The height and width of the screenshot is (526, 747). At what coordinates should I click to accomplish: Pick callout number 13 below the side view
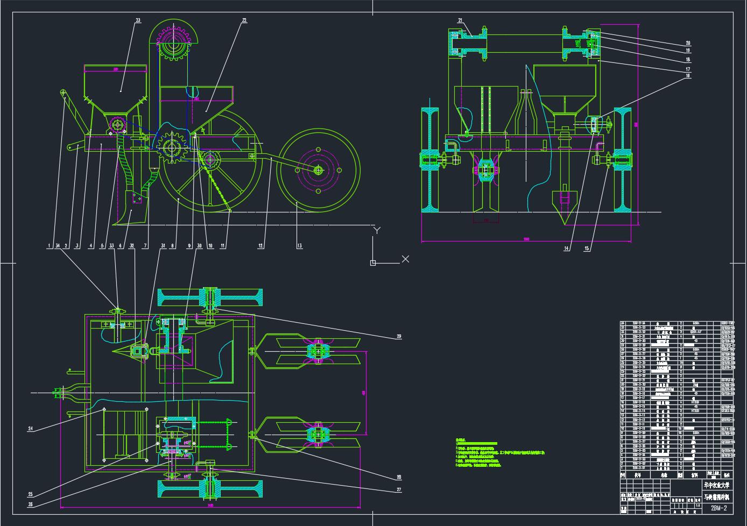tap(299, 246)
